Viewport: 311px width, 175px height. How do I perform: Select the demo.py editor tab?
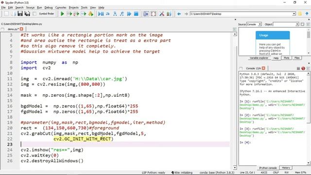coord(13,29)
